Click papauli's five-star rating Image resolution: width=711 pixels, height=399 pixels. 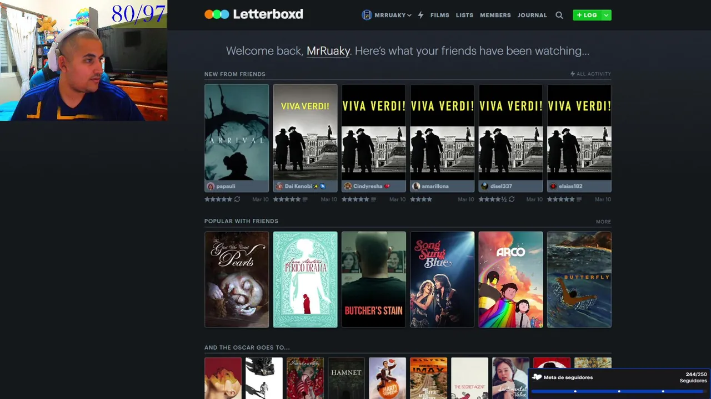(x=218, y=199)
